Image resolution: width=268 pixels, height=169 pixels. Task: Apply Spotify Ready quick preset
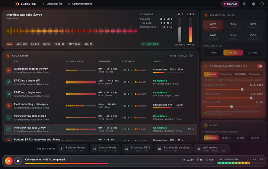105,149
